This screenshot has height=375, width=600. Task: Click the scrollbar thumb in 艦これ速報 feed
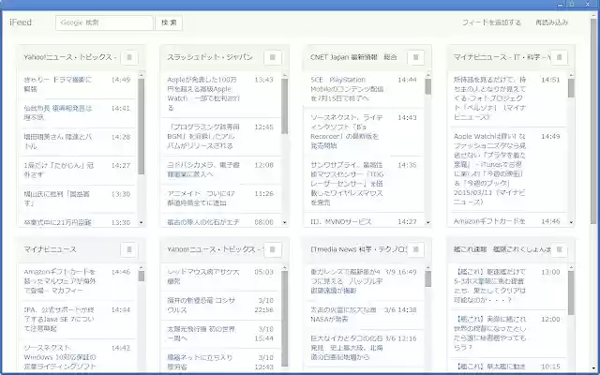pyautogui.click(x=571, y=292)
